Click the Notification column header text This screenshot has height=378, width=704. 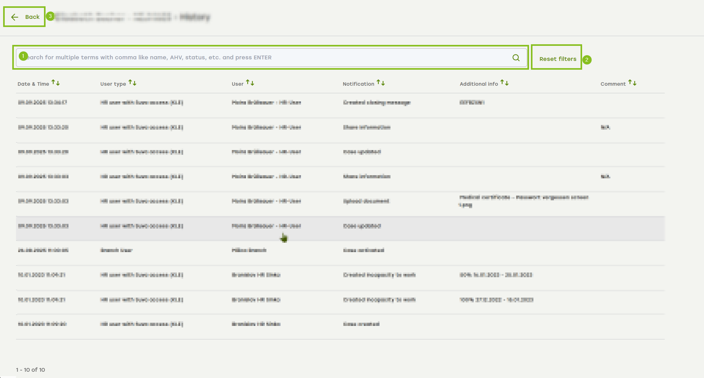coord(358,84)
